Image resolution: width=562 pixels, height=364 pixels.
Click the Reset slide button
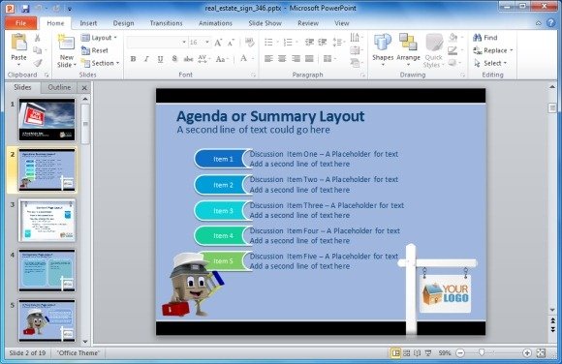[95, 50]
